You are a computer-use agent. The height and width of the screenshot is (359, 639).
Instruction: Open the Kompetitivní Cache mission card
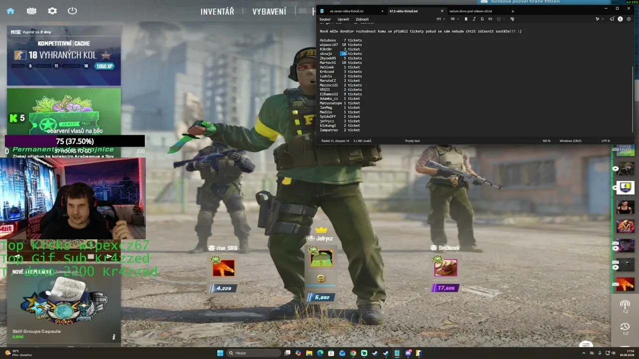pyautogui.click(x=64, y=56)
